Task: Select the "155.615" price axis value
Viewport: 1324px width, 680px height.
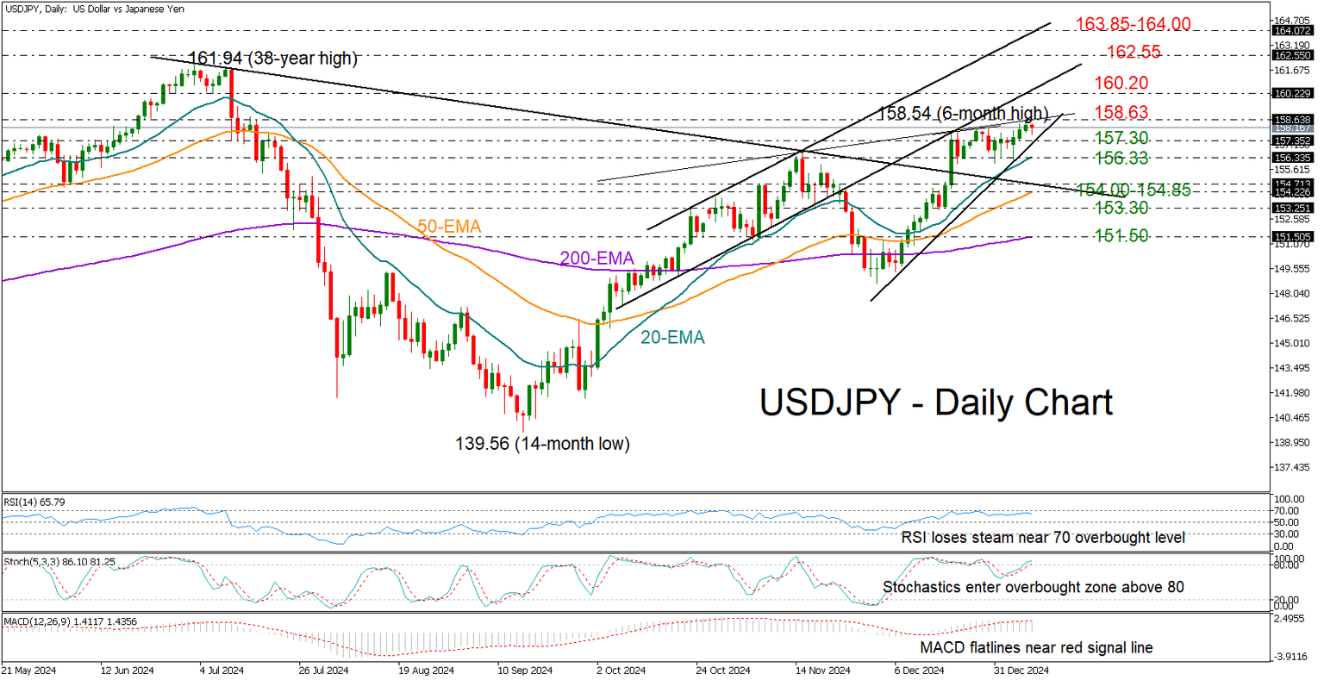Action: 1291,169
